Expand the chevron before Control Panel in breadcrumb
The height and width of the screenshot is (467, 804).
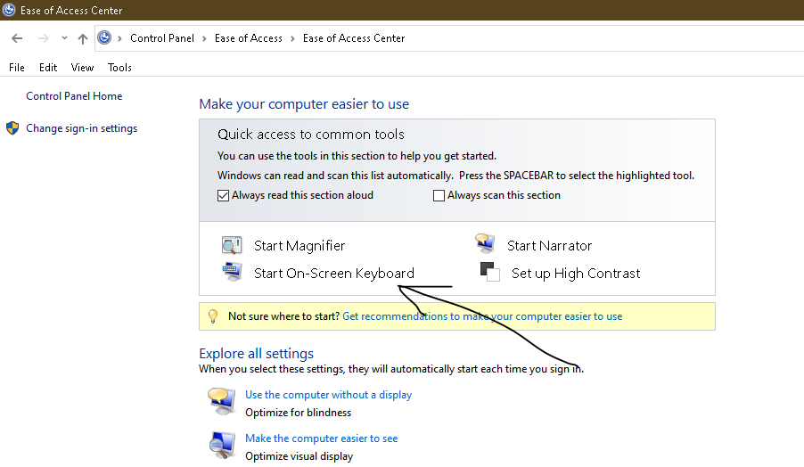click(119, 38)
